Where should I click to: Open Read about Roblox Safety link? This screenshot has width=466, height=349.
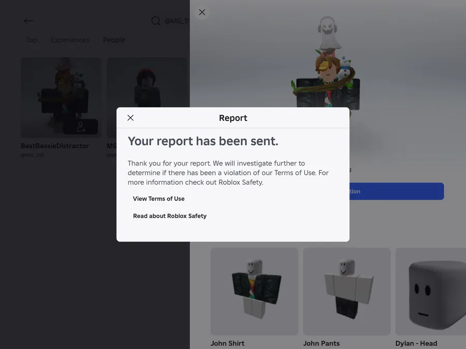(170, 216)
